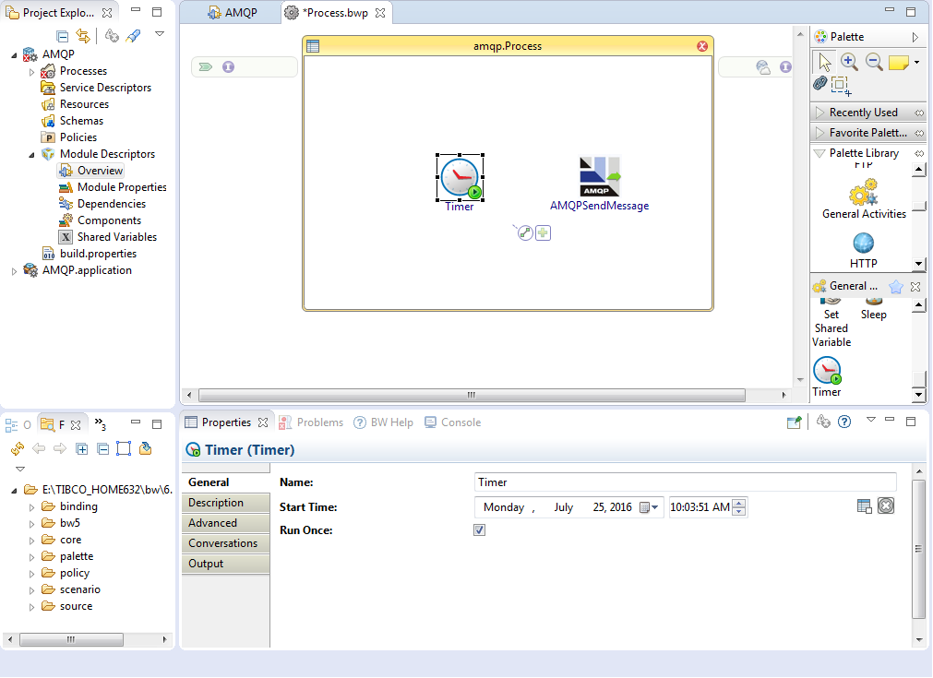Open Help icon in Properties toolbar
Screen dimensions: 933x678
[x=844, y=422]
